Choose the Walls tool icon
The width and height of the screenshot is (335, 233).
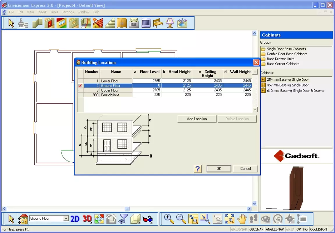[37, 23]
